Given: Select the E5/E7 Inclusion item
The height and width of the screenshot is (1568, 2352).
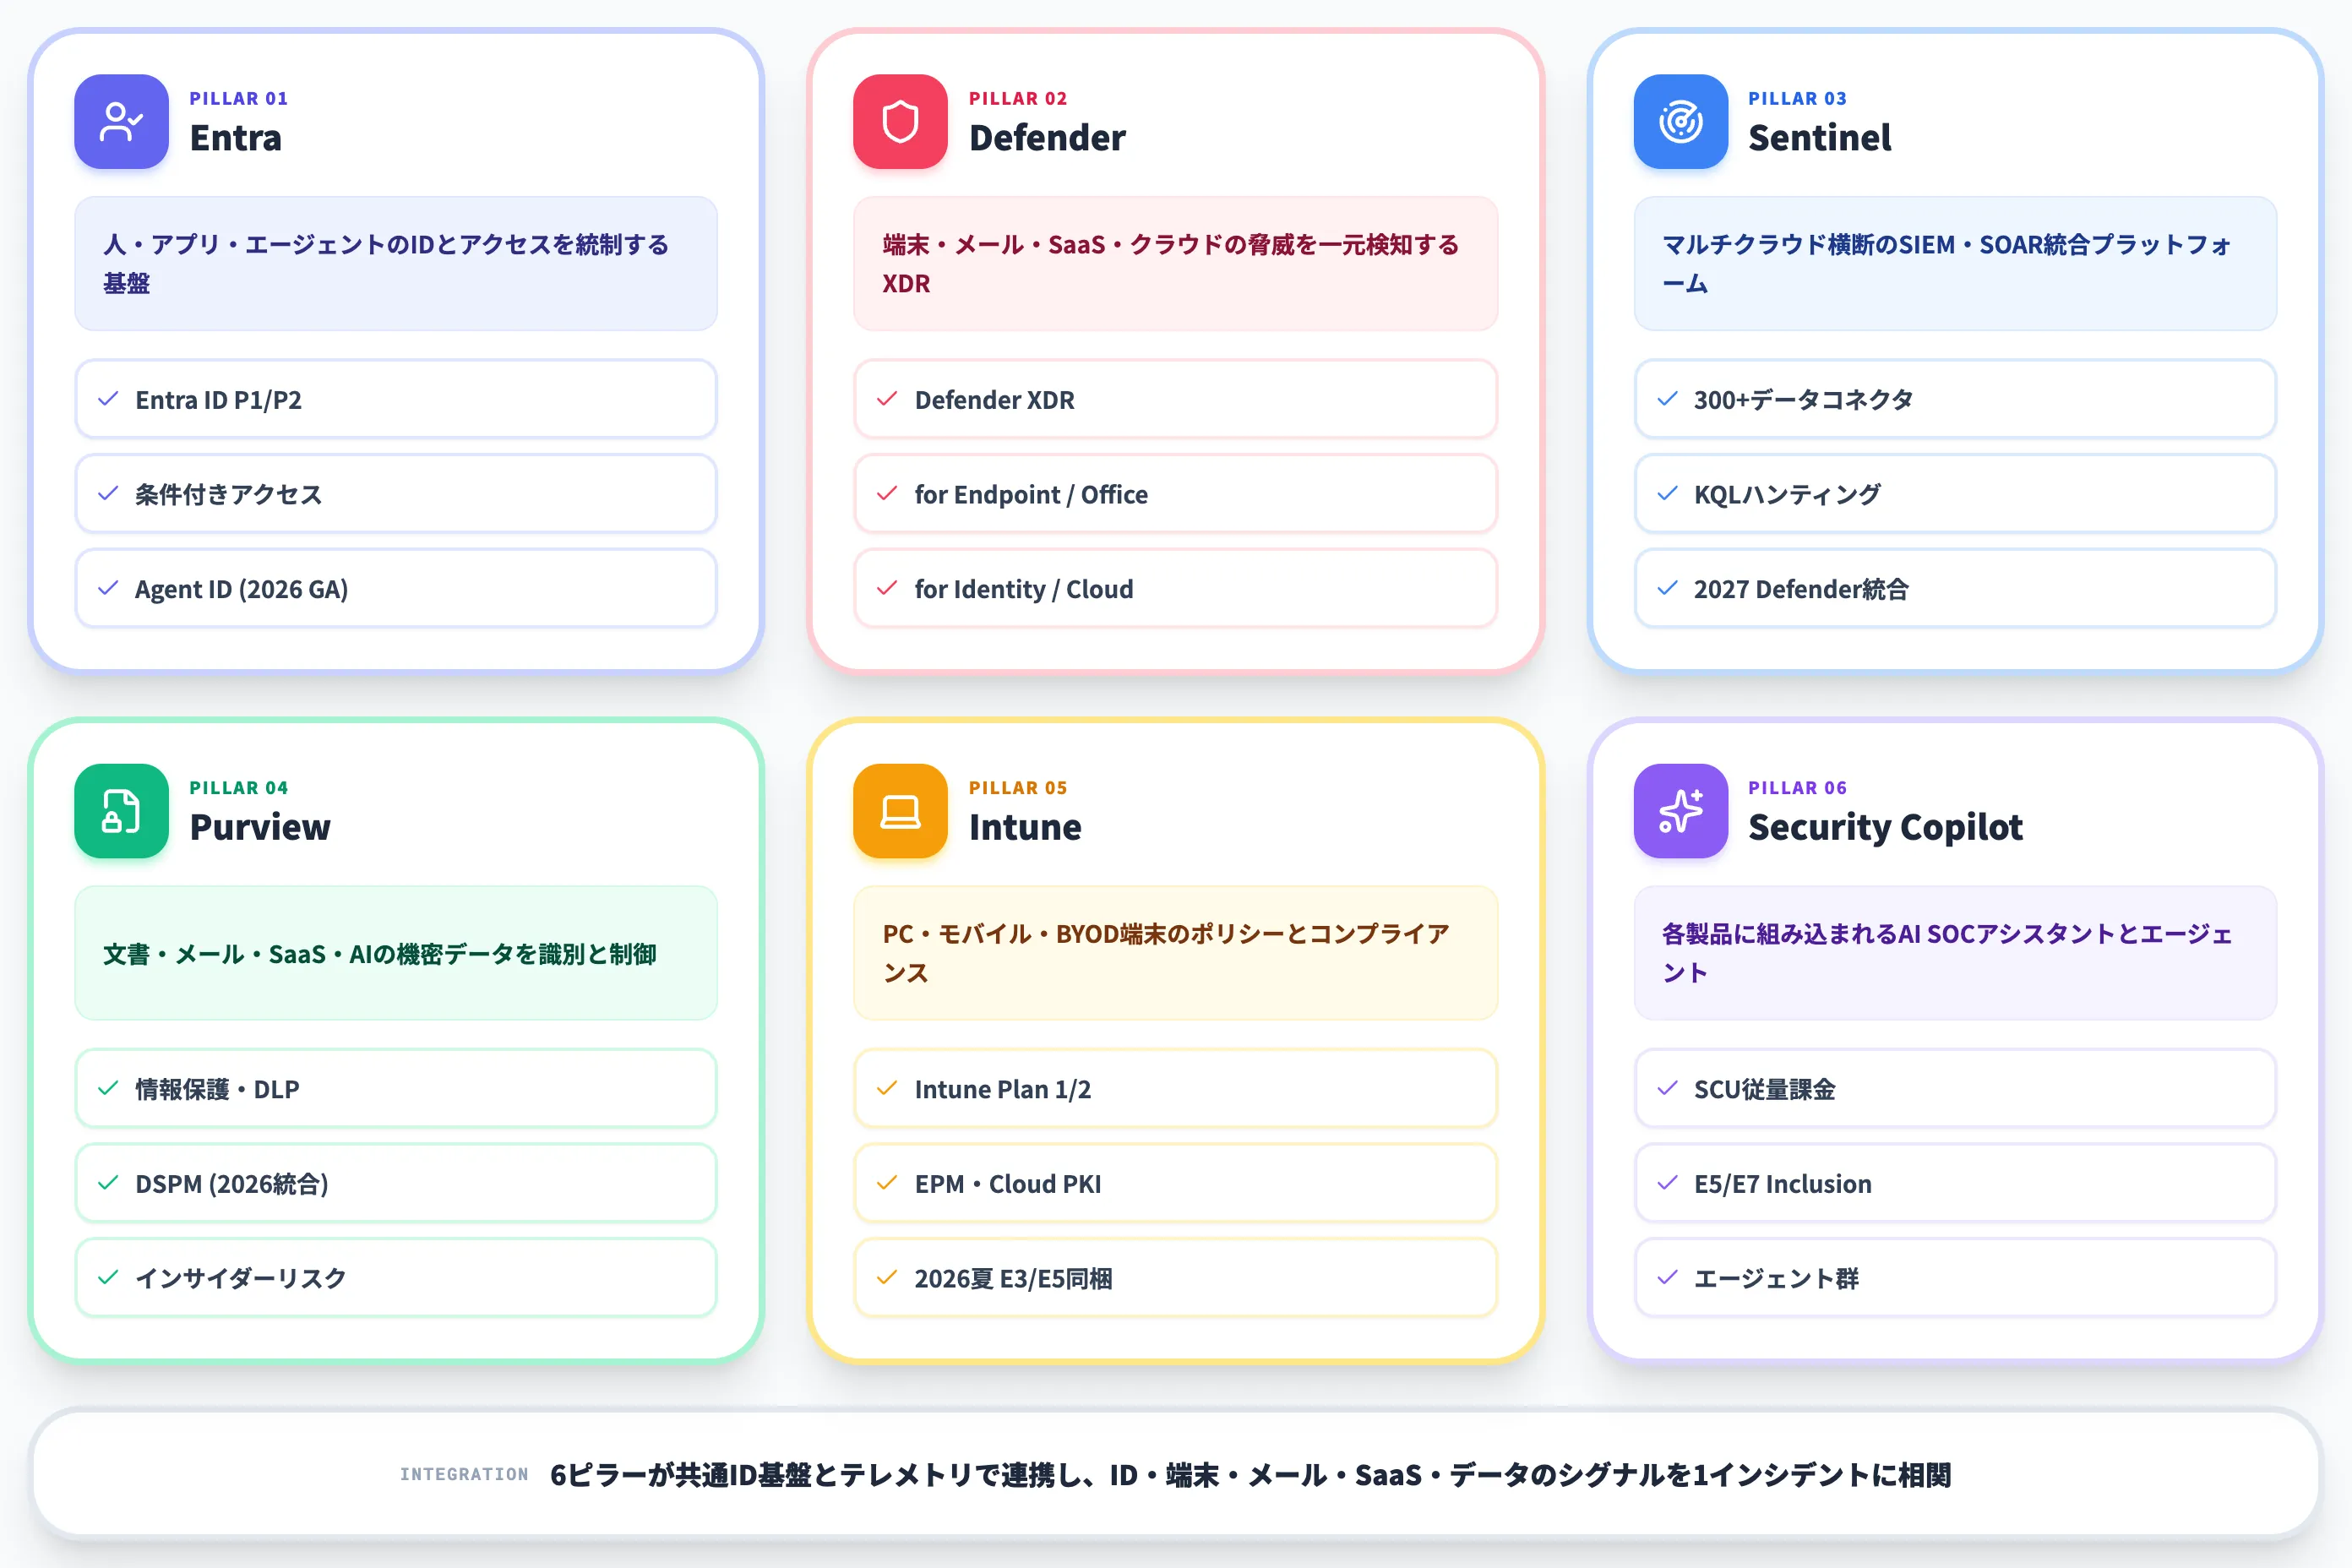Looking at the screenshot, I should (1955, 1183).
